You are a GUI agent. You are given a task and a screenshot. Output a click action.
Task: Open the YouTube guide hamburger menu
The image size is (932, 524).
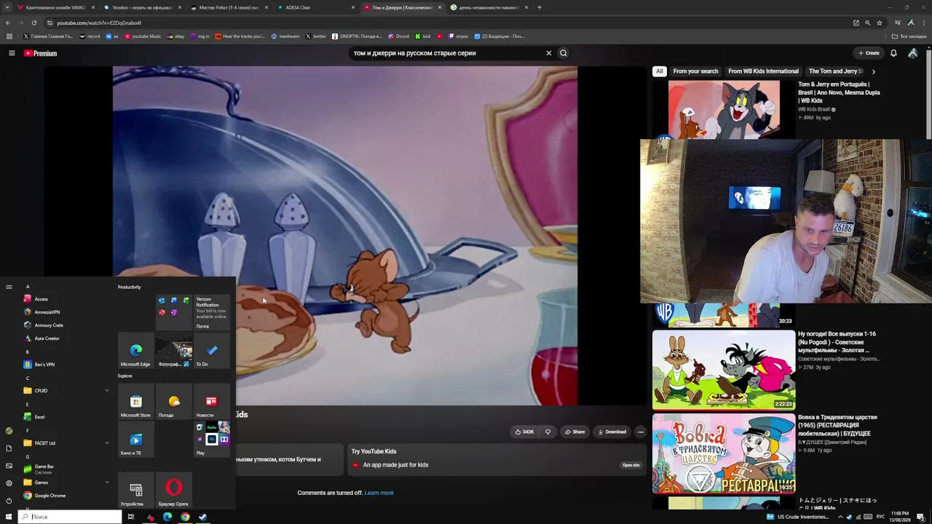pyautogui.click(x=12, y=53)
